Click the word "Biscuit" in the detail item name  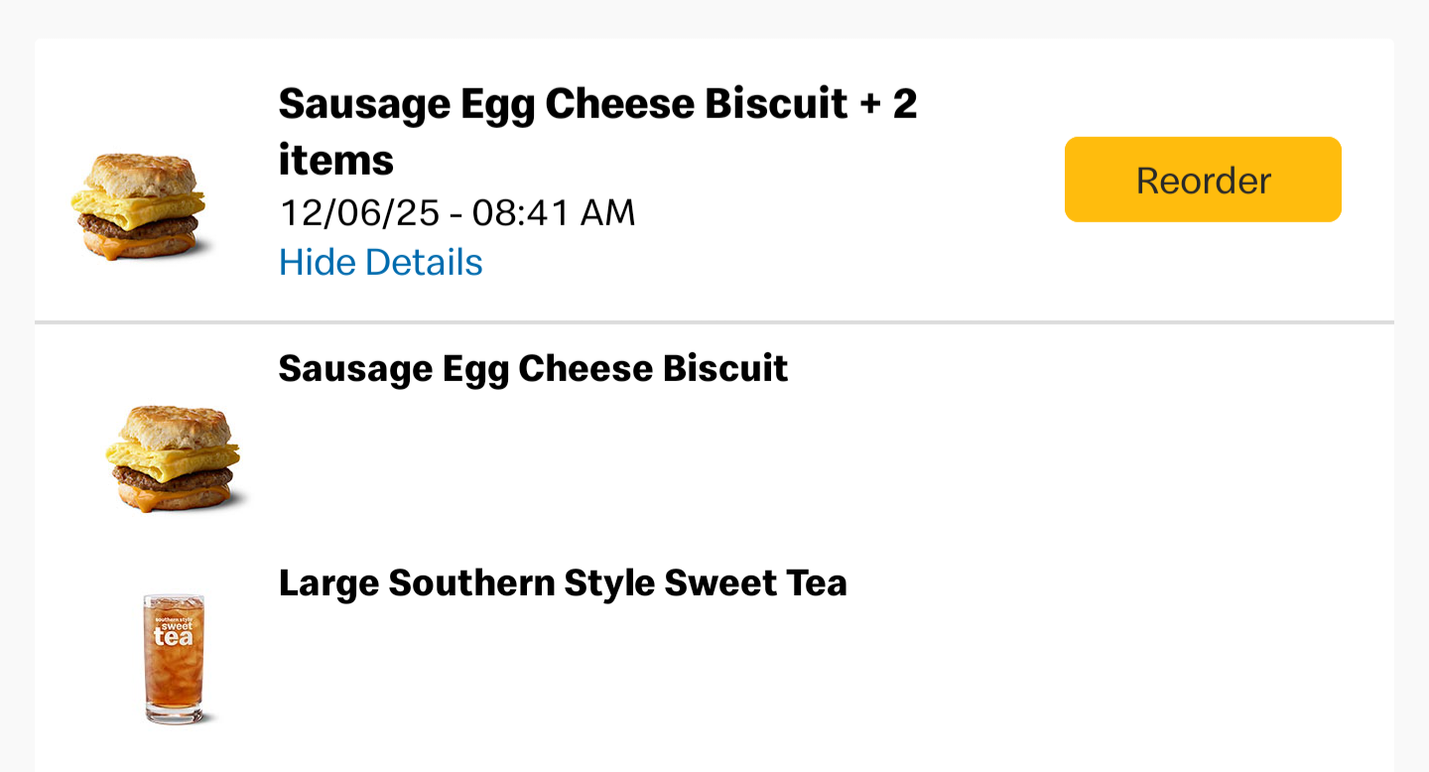[725, 368]
